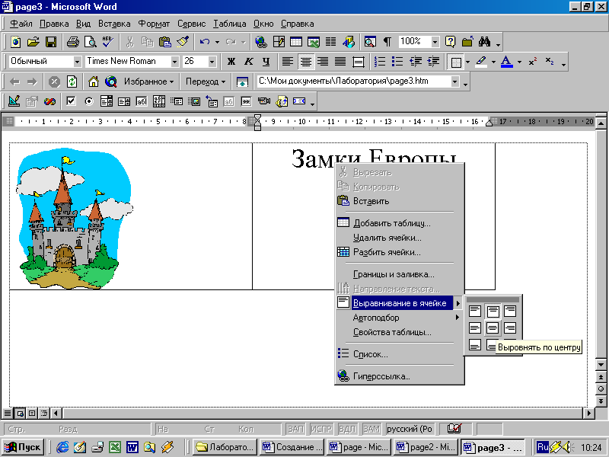Open Microsoft Script Editor from Web Tools

(x=49, y=102)
